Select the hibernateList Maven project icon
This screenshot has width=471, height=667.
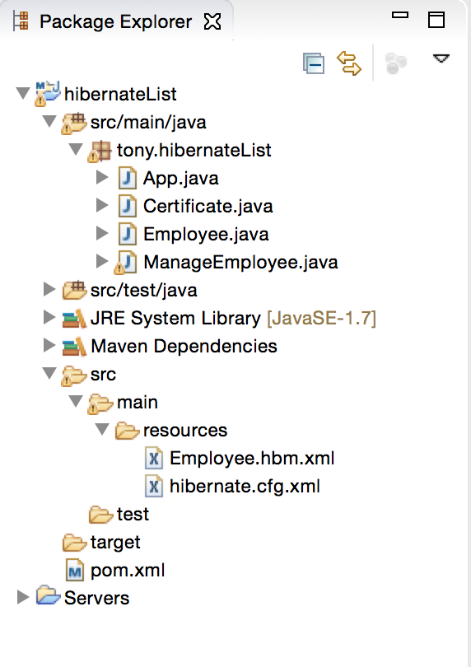[47, 94]
